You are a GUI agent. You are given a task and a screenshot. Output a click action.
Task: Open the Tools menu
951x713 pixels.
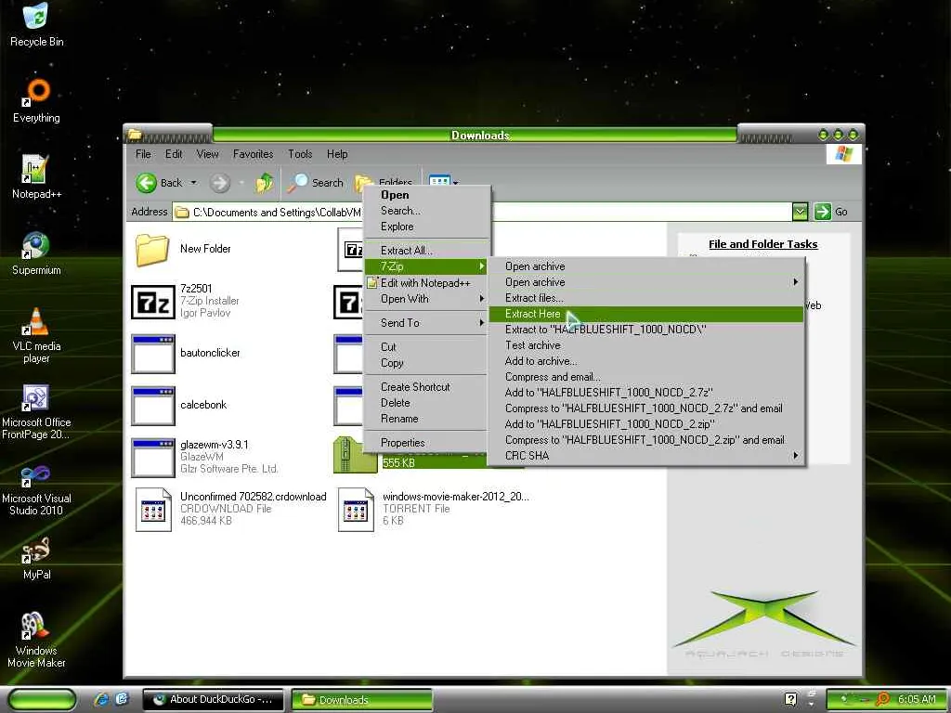tap(300, 154)
